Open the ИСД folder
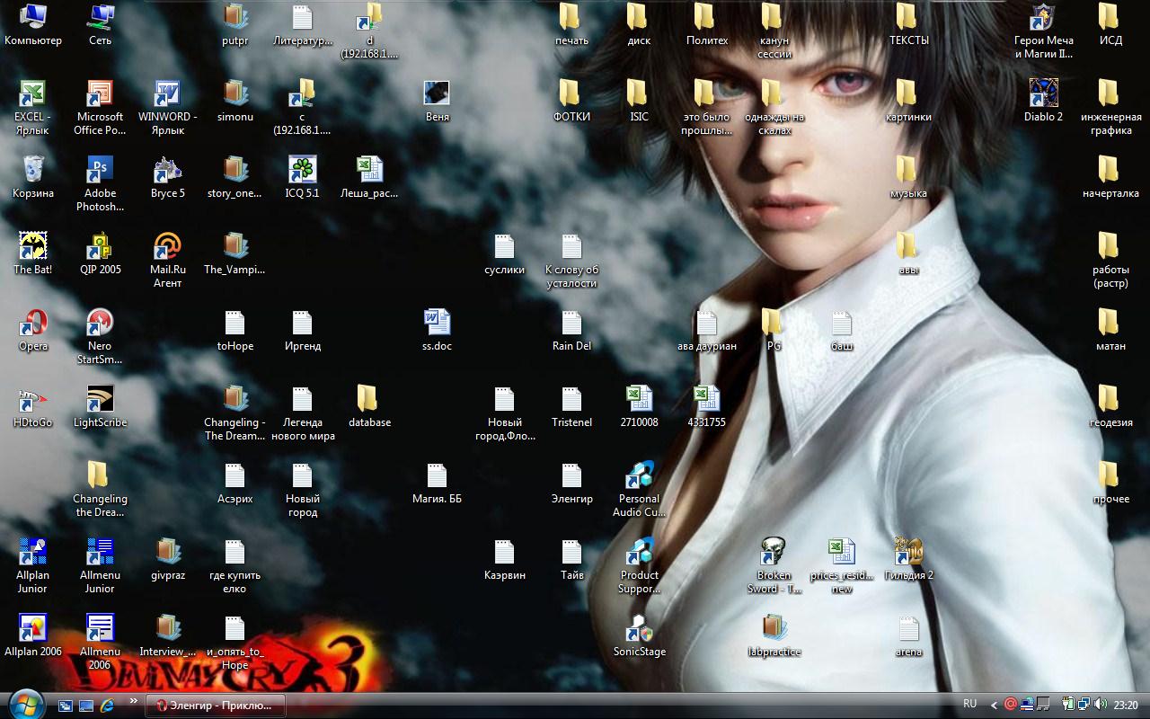1150x719 pixels. [1110, 25]
